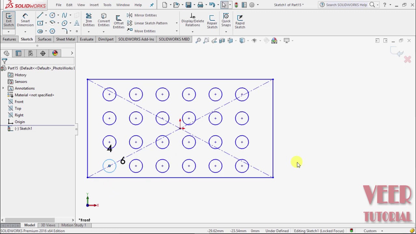Image resolution: width=416 pixels, height=234 pixels.
Task: Select the Smart Dimension tool
Action: tap(25, 20)
